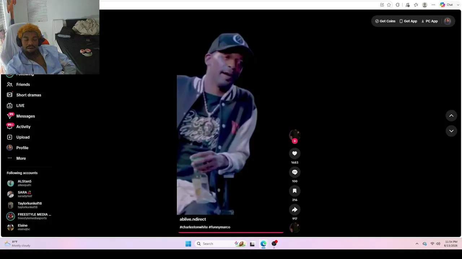The image size is (462, 259).
Task: Open Activity notifications in the sidebar
Action: click(x=23, y=127)
